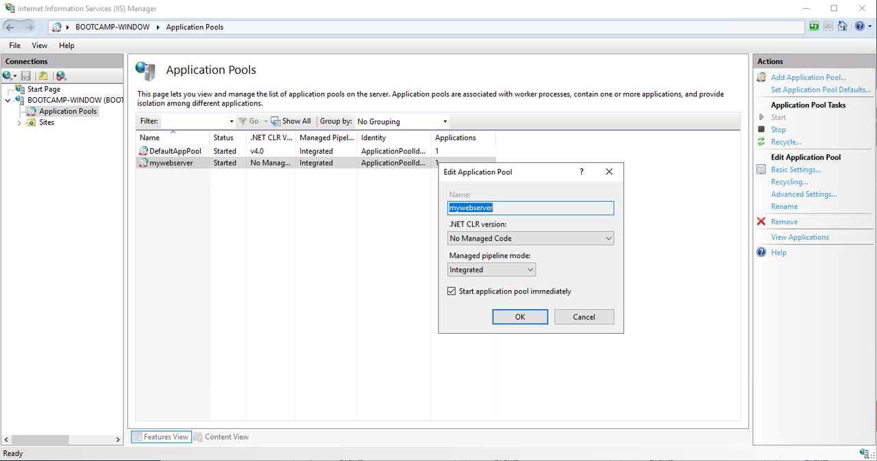This screenshot has height=461, width=877.
Task: Open the File menu
Action: click(14, 45)
